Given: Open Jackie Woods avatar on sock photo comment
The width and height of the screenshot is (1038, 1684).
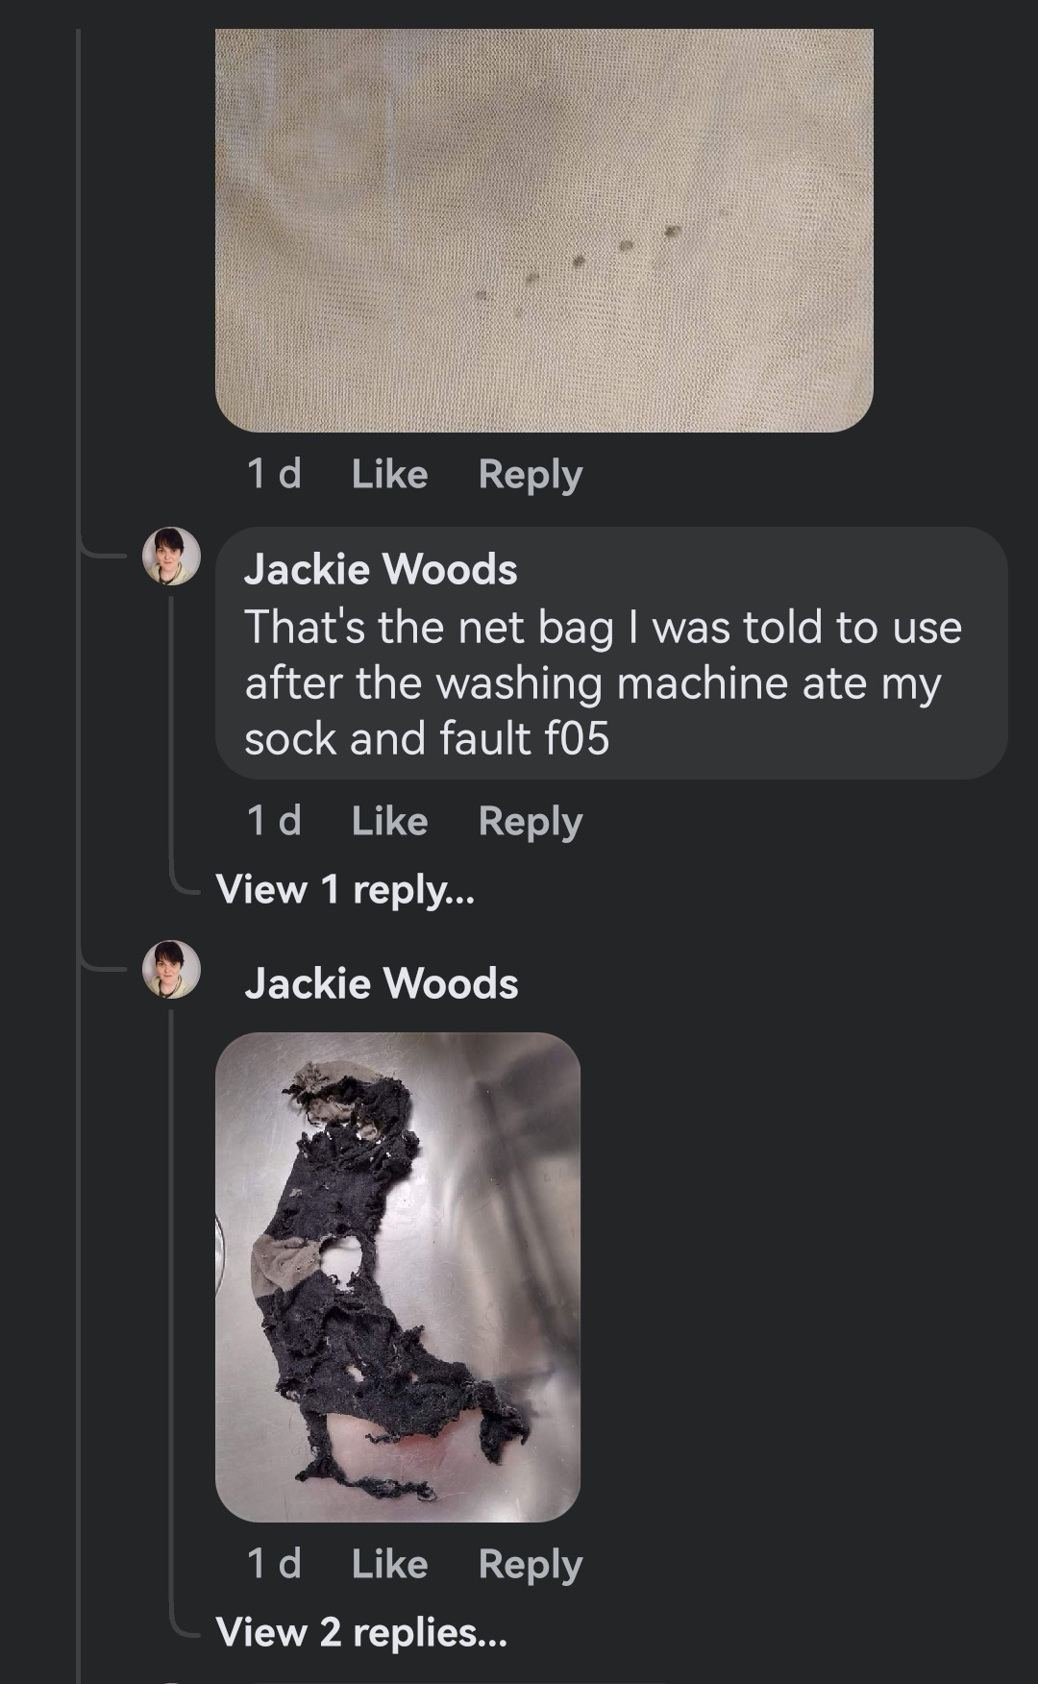Looking at the screenshot, I should (171, 969).
